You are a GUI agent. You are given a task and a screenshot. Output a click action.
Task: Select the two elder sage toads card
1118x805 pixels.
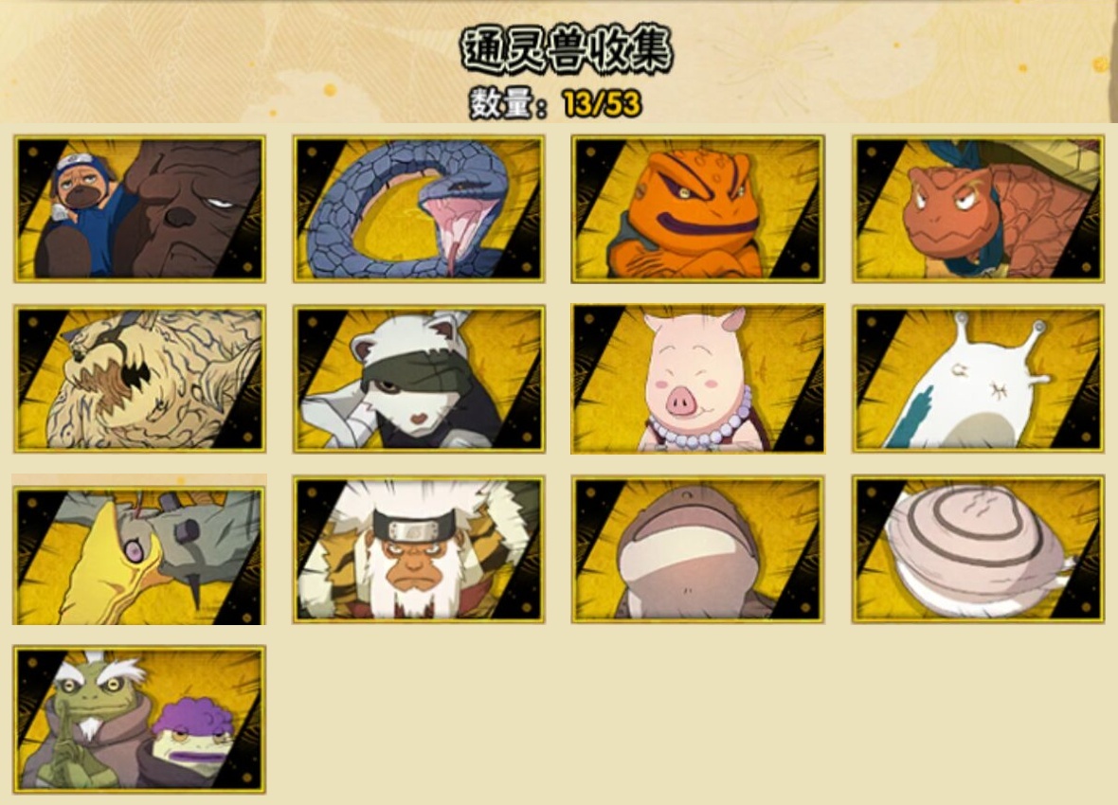click(x=140, y=720)
